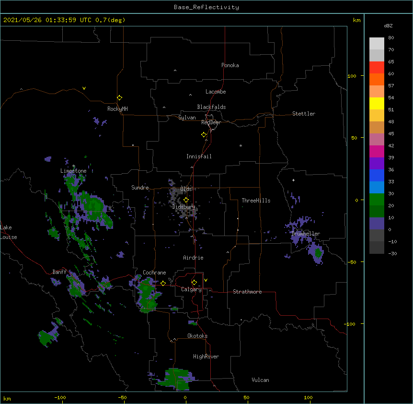Pick the light gray 70-80 dBZ swatch
Image resolution: width=413 pixels, height=404 pixels.
377,44
